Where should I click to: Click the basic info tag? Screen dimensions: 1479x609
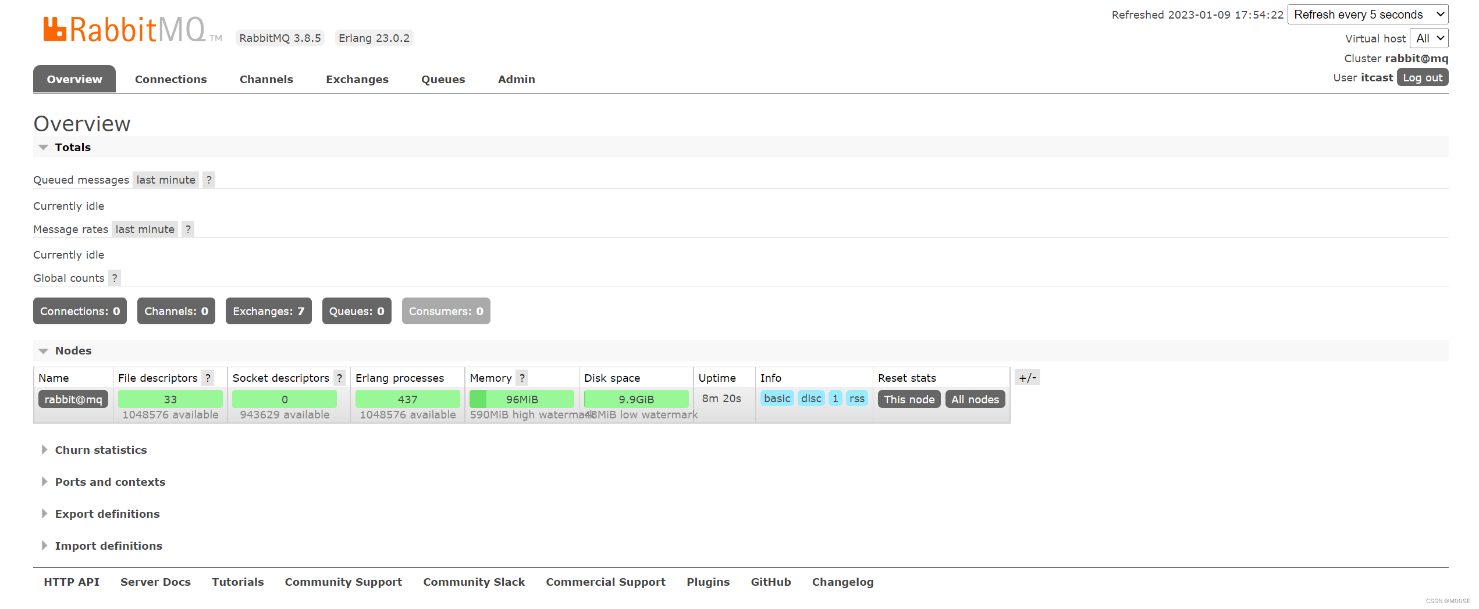pyautogui.click(x=777, y=398)
